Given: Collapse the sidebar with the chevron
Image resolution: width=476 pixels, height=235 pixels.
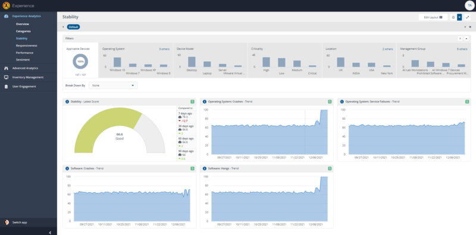Looking at the screenshot, I should tap(50, 233).
